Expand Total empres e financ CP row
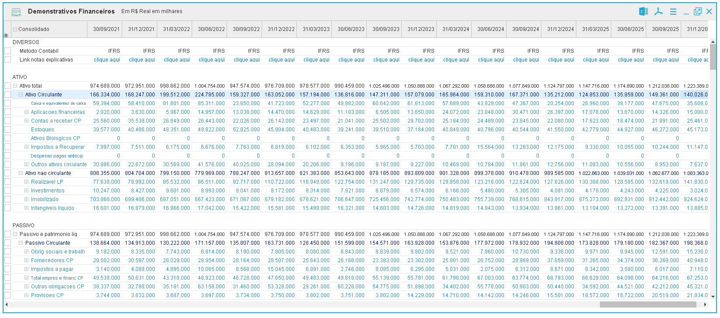 point(26,278)
